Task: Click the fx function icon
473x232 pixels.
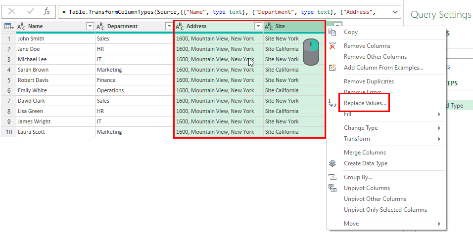Action: click(47, 12)
